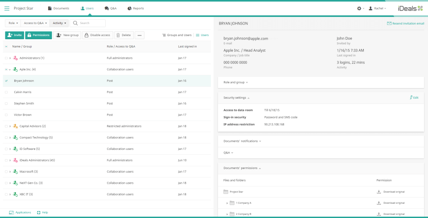This screenshot has height=218, width=428.
Task: Uncheck the Bryan Johnson checkbox
Action: [x=6, y=81]
